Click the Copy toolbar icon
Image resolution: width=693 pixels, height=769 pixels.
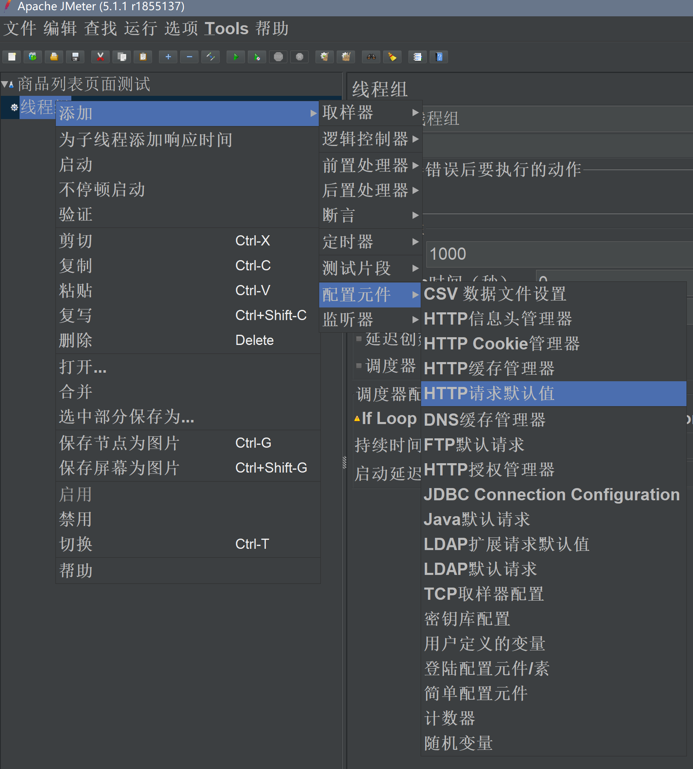121,57
